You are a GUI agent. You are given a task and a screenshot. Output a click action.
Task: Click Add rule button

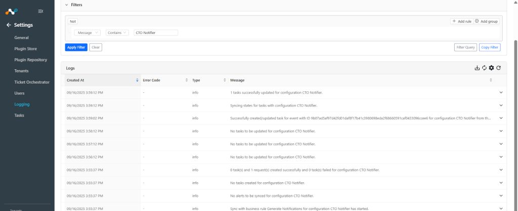(462, 21)
